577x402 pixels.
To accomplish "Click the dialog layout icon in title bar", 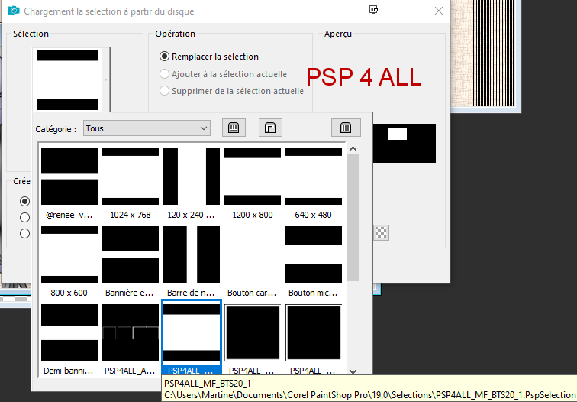I will 373,11.
